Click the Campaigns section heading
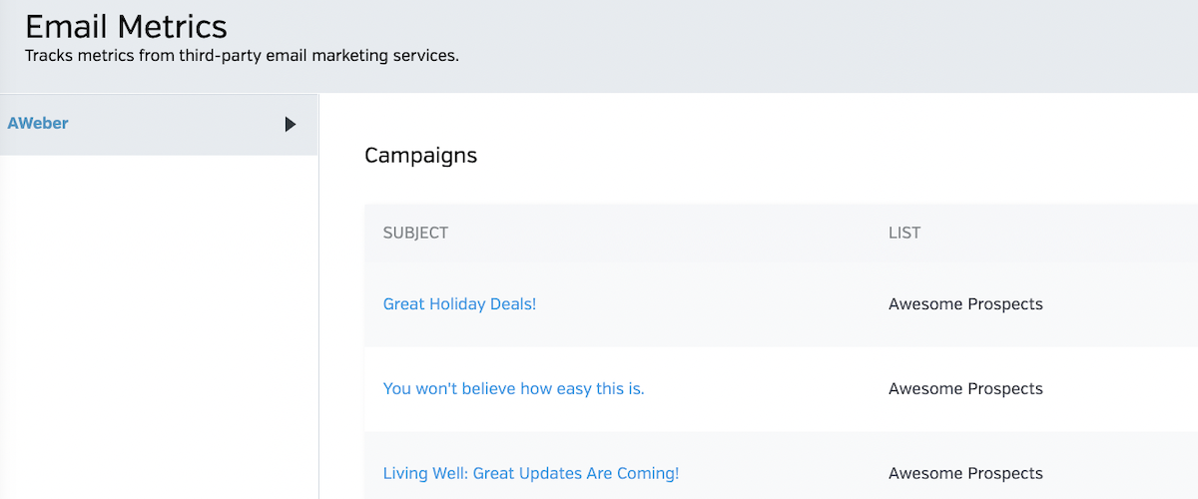This screenshot has height=499, width=1198. pos(420,156)
